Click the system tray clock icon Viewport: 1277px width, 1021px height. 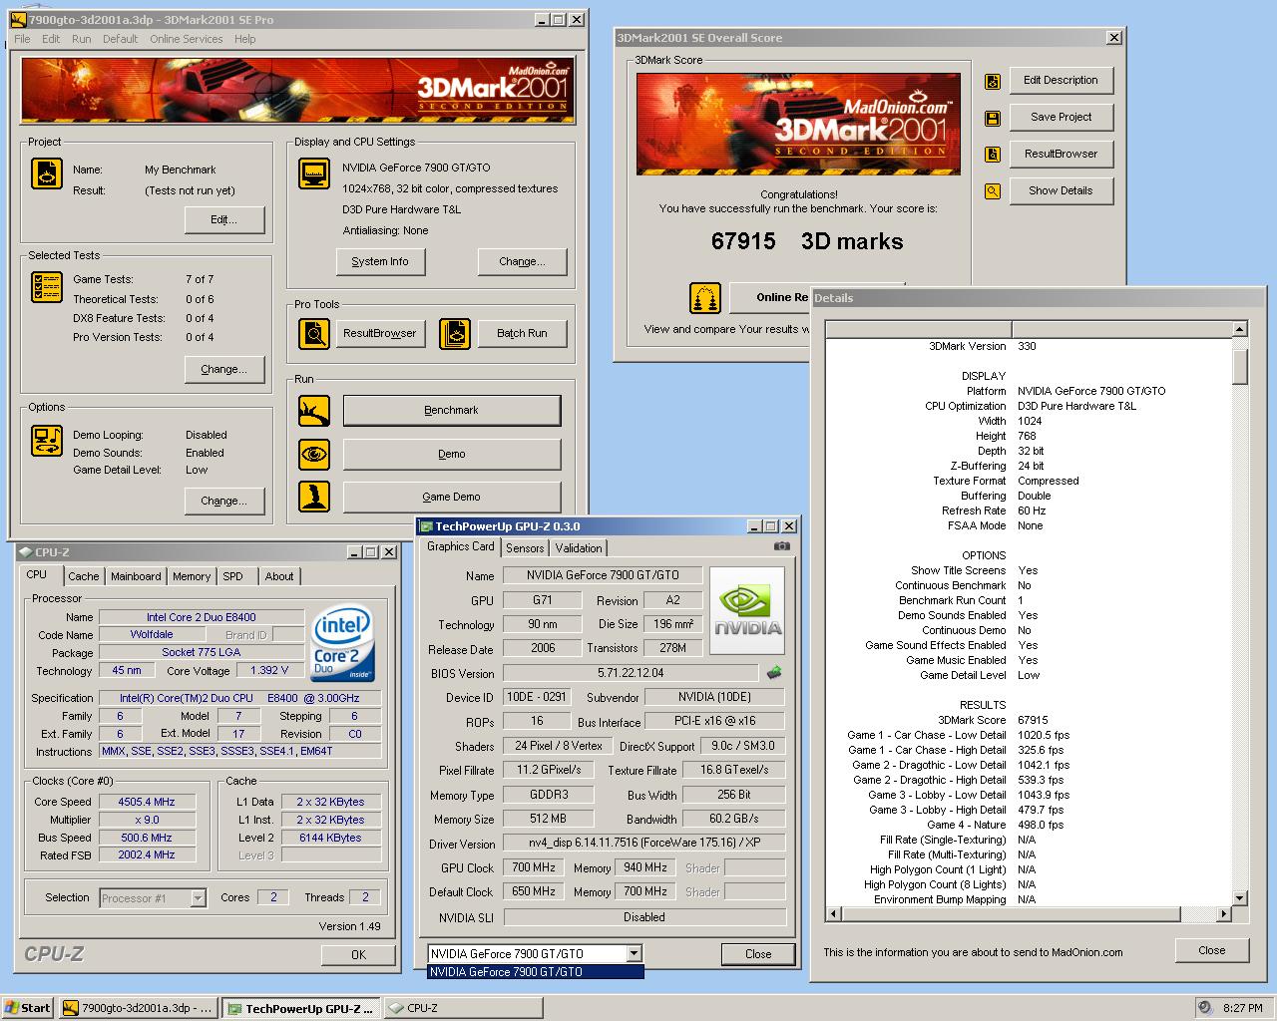point(1204,1007)
